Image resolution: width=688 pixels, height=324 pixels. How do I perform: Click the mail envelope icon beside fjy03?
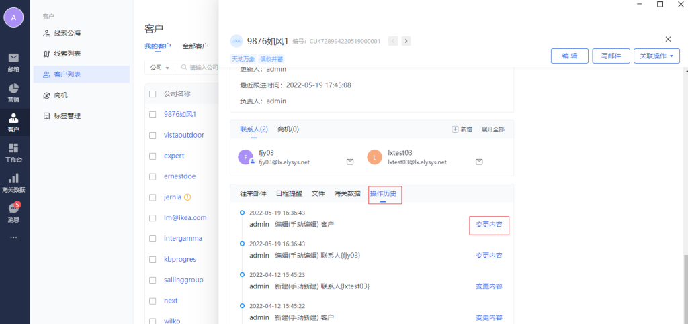point(350,162)
